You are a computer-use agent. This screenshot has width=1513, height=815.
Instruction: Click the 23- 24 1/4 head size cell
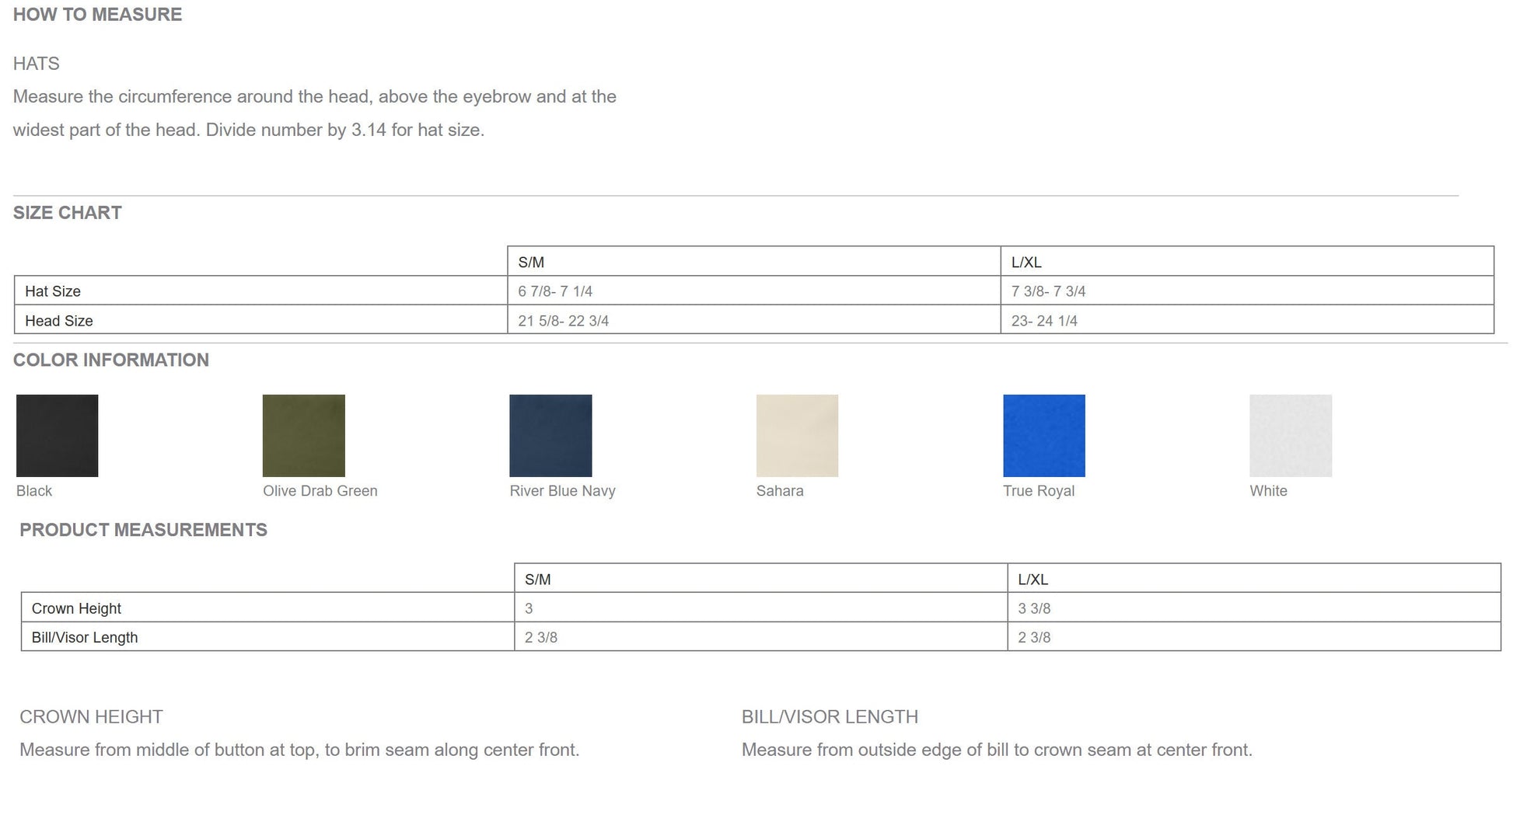click(1247, 319)
